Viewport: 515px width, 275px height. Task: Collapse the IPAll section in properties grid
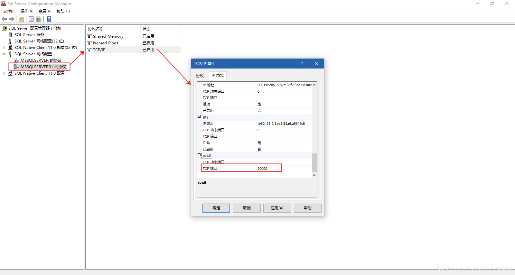click(x=199, y=155)
